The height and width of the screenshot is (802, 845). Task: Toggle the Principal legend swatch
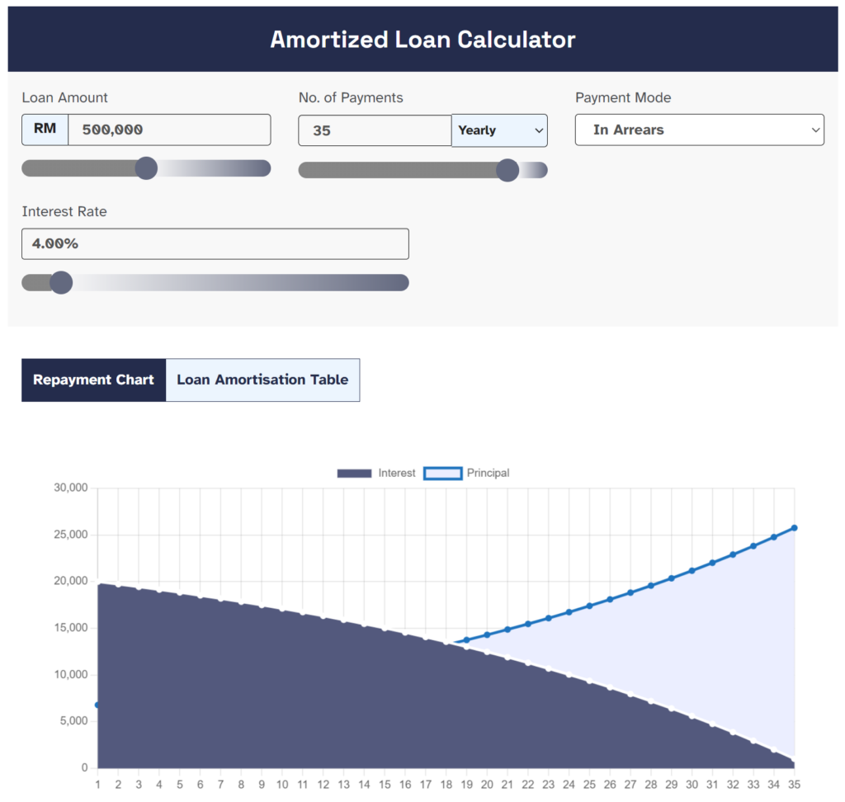(x=442, y=473)
